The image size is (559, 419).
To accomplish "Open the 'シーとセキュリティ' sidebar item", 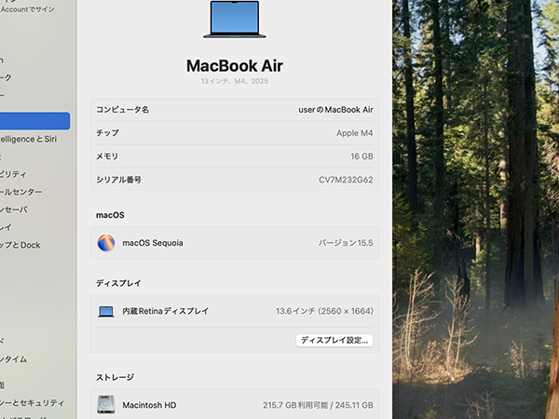I will (32, 403).
